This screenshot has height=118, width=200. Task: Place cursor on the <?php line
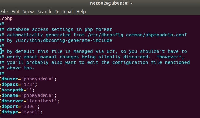pos(6,19)
